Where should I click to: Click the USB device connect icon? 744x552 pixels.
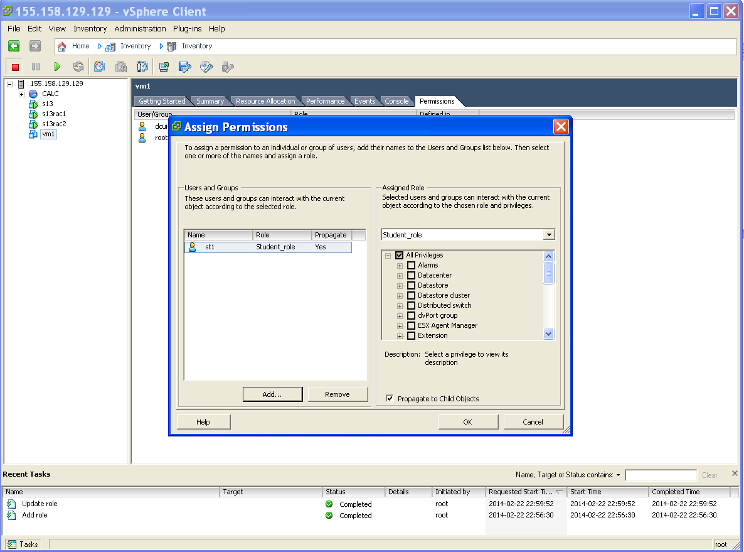click(x=228, y=67)
